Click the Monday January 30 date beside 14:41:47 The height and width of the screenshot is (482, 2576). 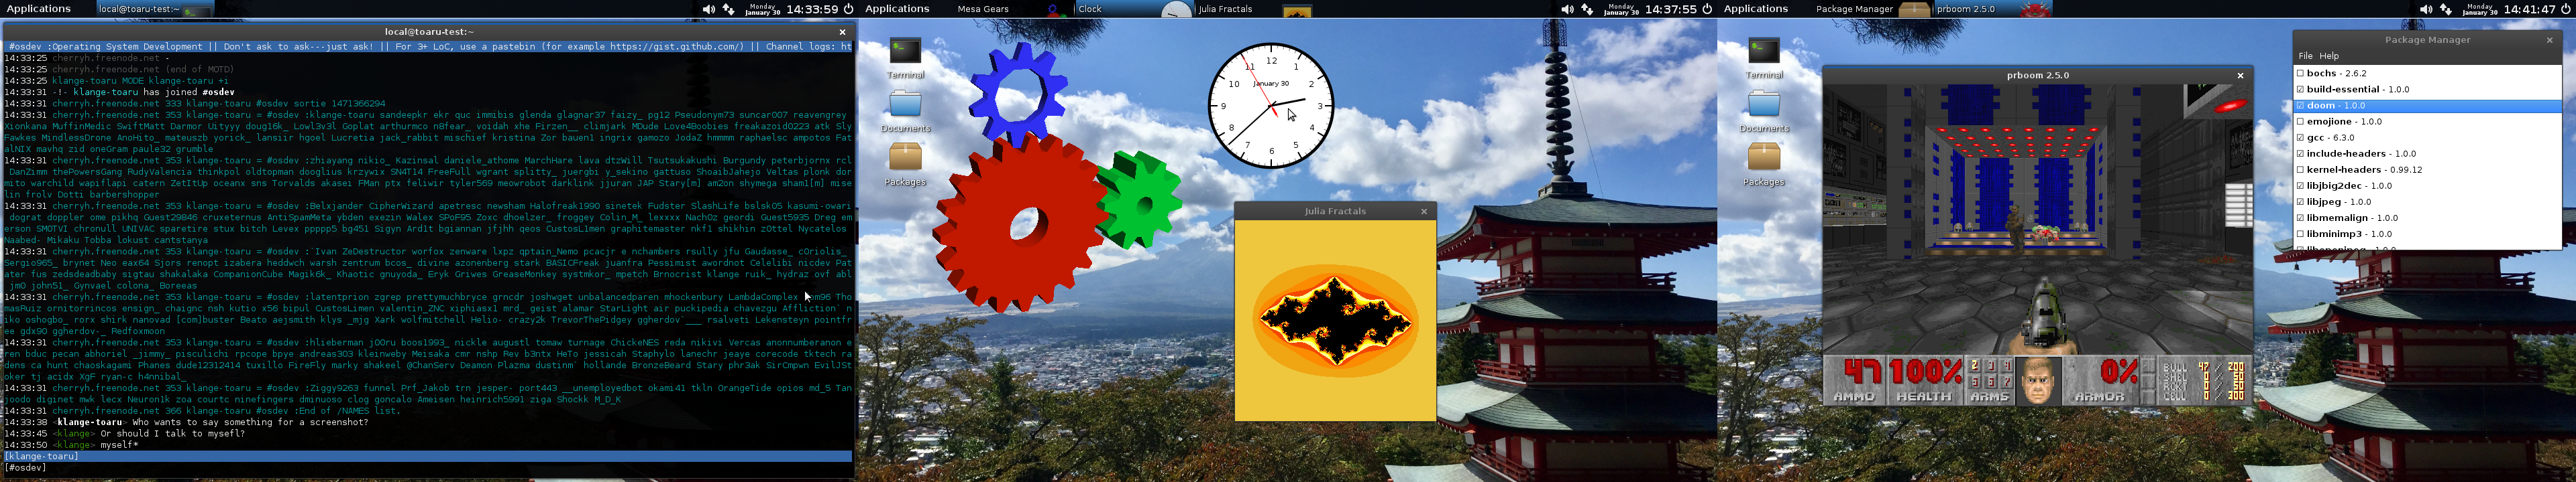point(2480,9)
